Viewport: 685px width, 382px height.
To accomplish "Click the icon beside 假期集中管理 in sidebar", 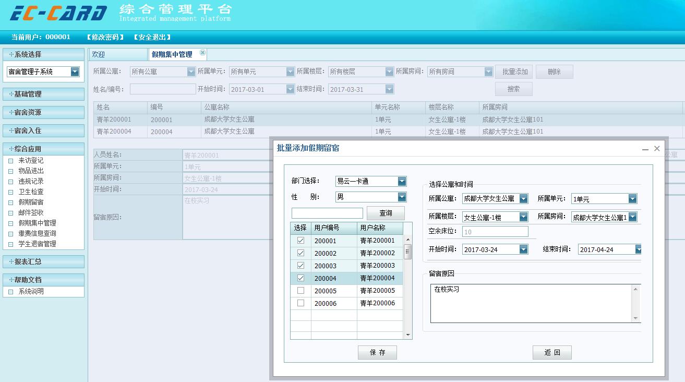I will [x=10, y=223].
